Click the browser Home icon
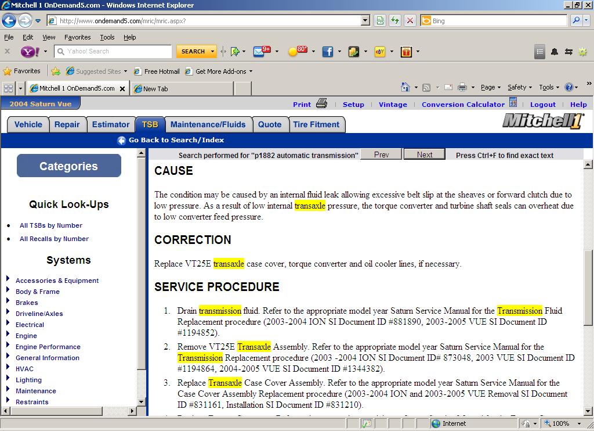The height and width of the screenshot is (431, 594). point(405,87)
